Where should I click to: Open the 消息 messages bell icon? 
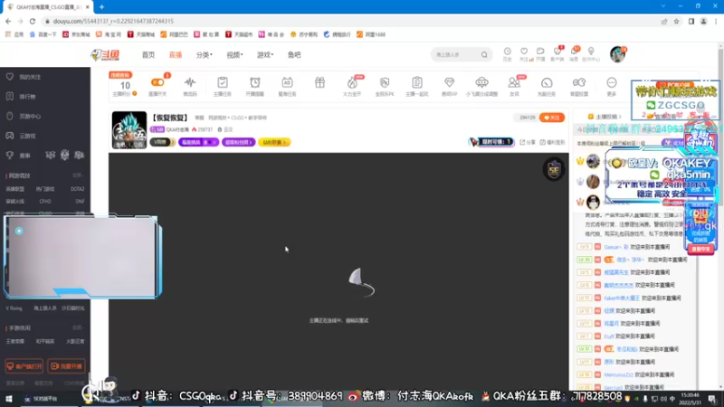(574, 53)
